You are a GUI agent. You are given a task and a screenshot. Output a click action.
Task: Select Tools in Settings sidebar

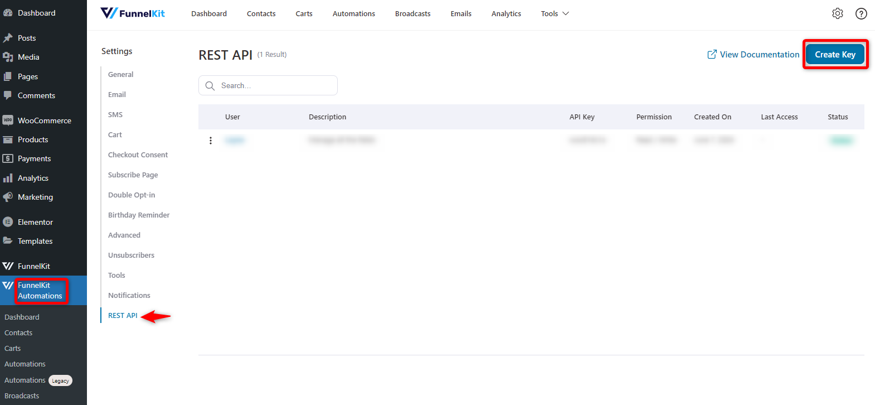coord(116,275)
